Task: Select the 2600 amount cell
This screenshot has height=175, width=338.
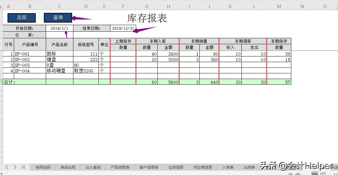Action: pyautogui.click(x=168, y=54)
